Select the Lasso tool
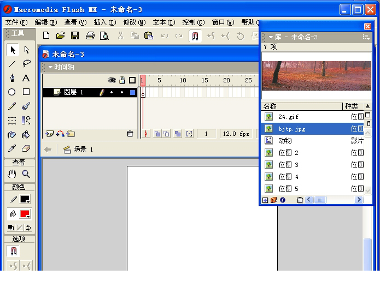 coord(26,64)
